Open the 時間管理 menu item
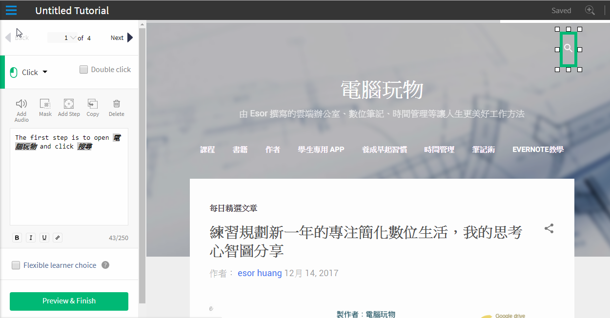 pos(439,150)
